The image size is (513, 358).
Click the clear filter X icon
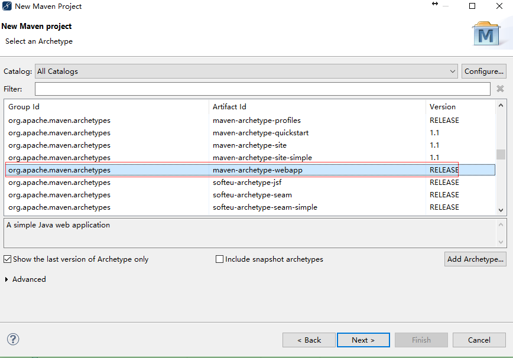tap(500, 89)
